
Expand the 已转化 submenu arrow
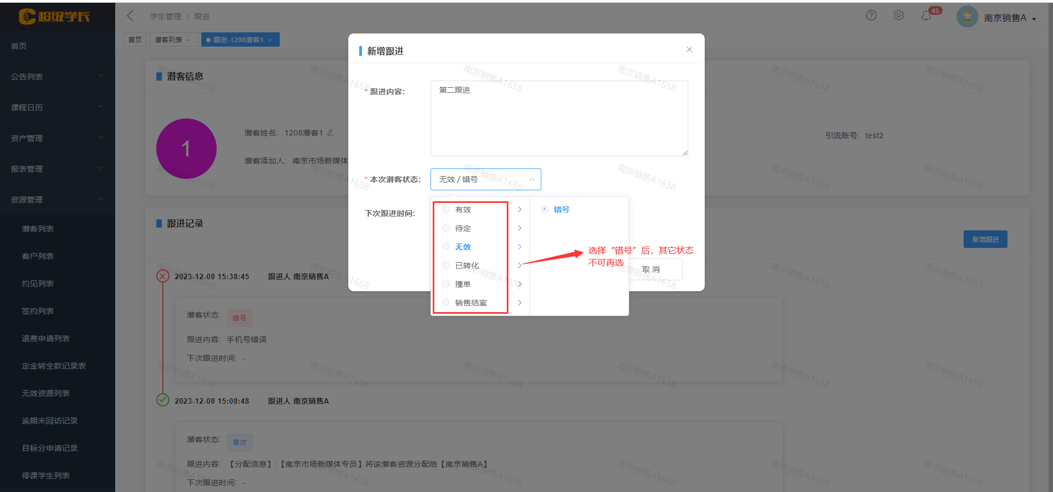point(519,265)
